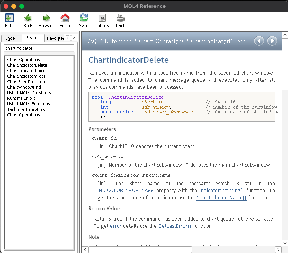This screenshot has width=288, height=253.
Task: Click the vertical scrollbar thumb
Action: coord(285,64)
